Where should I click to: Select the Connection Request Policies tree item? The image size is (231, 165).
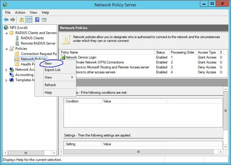39,54
